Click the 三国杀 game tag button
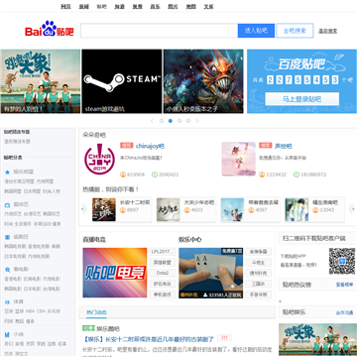This screenshot has height=357, width=357. pyautogui.click(x=258, y=284)
